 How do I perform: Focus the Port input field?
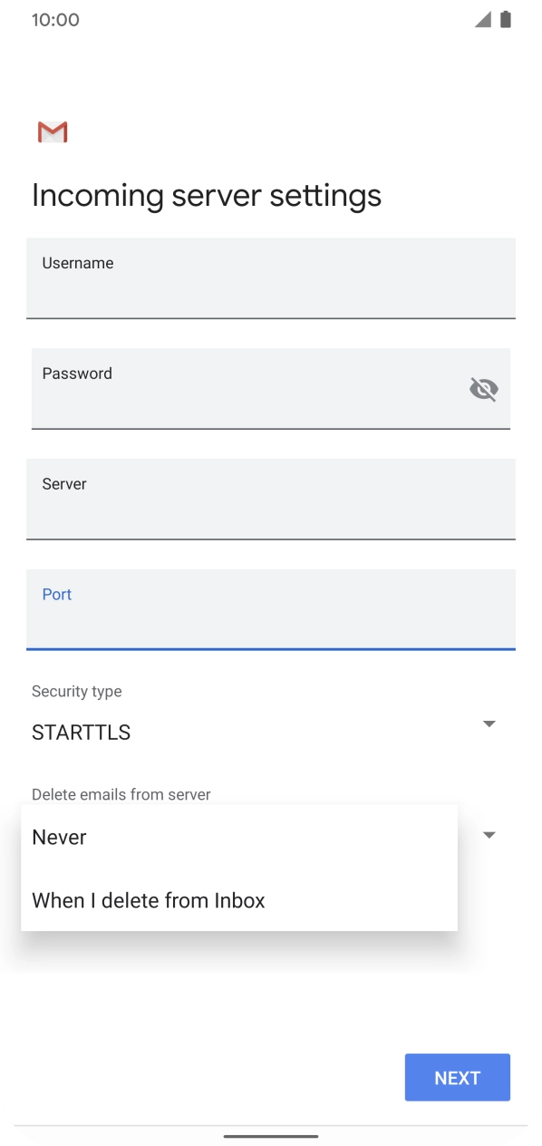[271, 609]
